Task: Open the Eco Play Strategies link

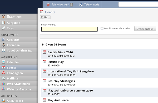Action: pos(61,81)
